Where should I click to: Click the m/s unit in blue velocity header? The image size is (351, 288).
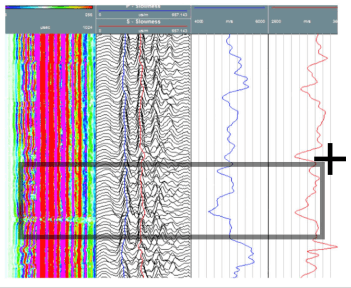point(230,22)
